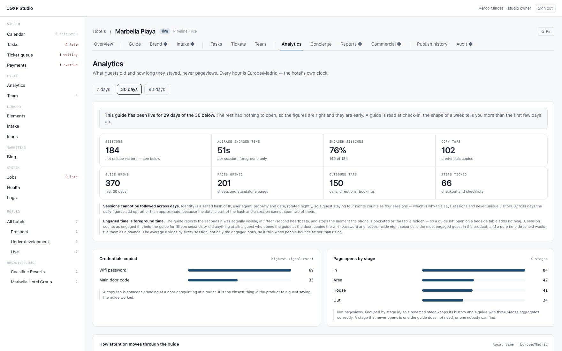Viewport: 562px width, 351px height.
Task: Click the diamond marker beside Reports tab
Action: pos(360,44)
